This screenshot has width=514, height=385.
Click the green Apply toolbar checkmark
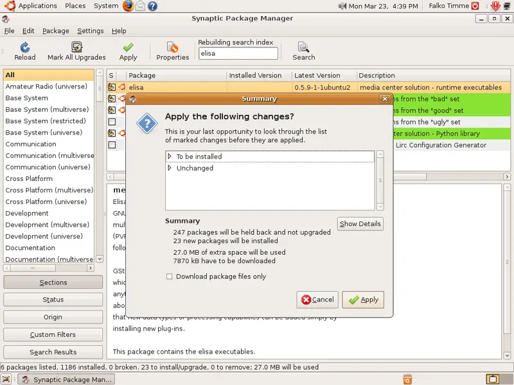[128, 47]
